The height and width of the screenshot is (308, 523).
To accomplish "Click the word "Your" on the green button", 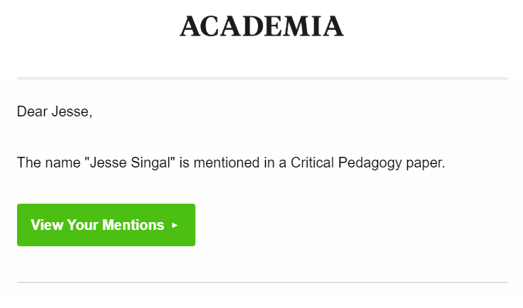I will point(83,225).
